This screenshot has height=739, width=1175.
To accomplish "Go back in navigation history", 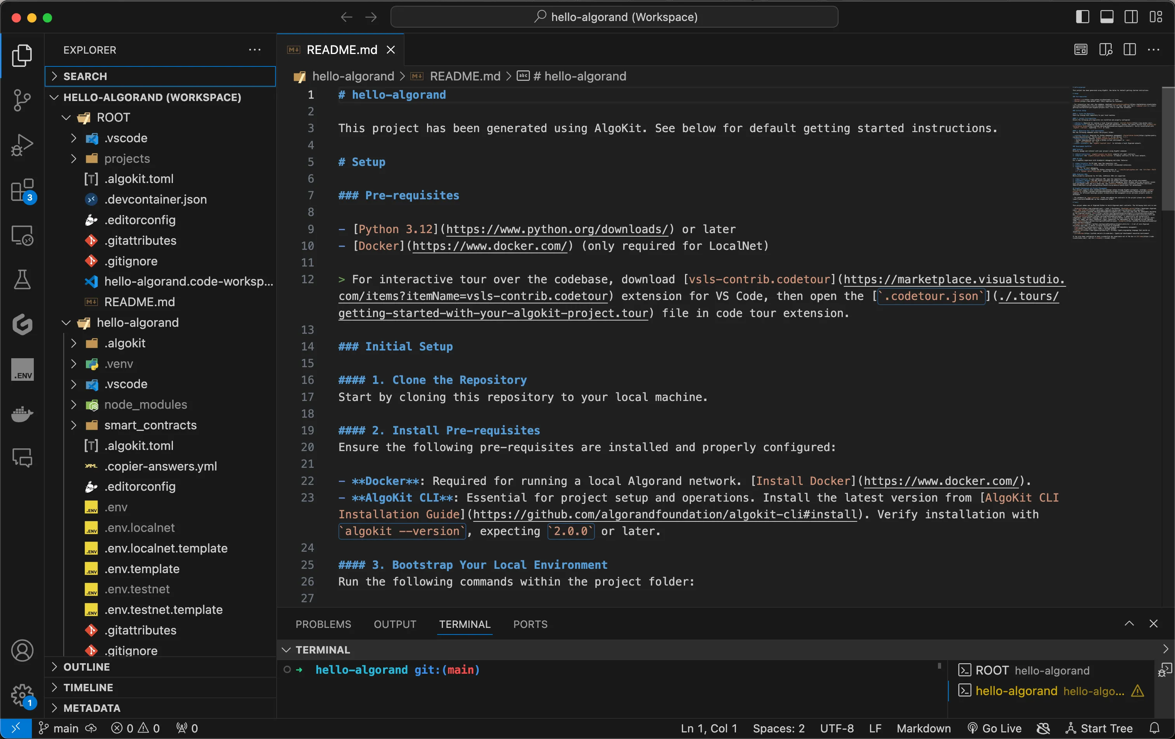I will 347,17.
